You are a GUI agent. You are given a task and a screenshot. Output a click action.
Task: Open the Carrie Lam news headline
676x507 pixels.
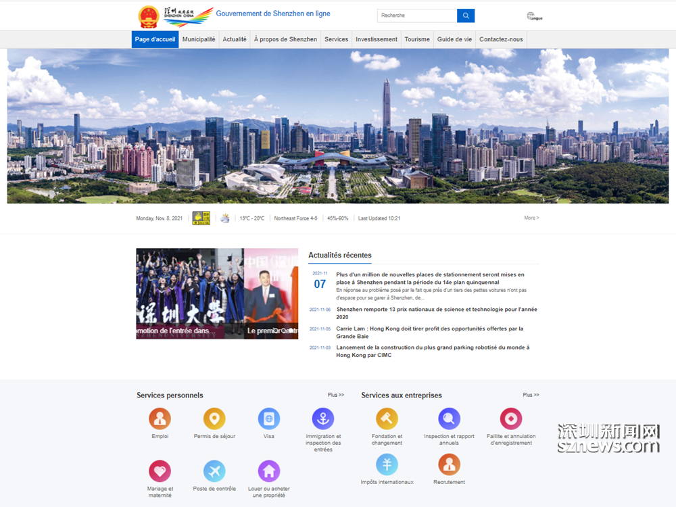[x=430, y=333]
